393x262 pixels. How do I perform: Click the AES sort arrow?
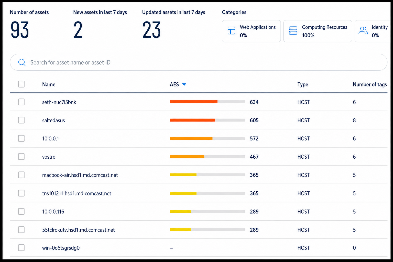[x=184, y=84]
